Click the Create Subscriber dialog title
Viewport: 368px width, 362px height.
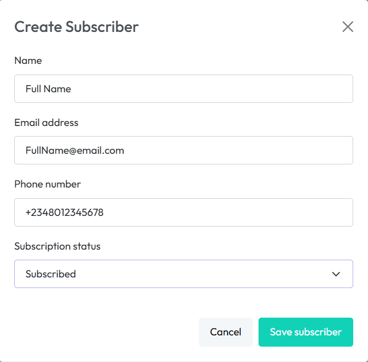click(76, 27)
